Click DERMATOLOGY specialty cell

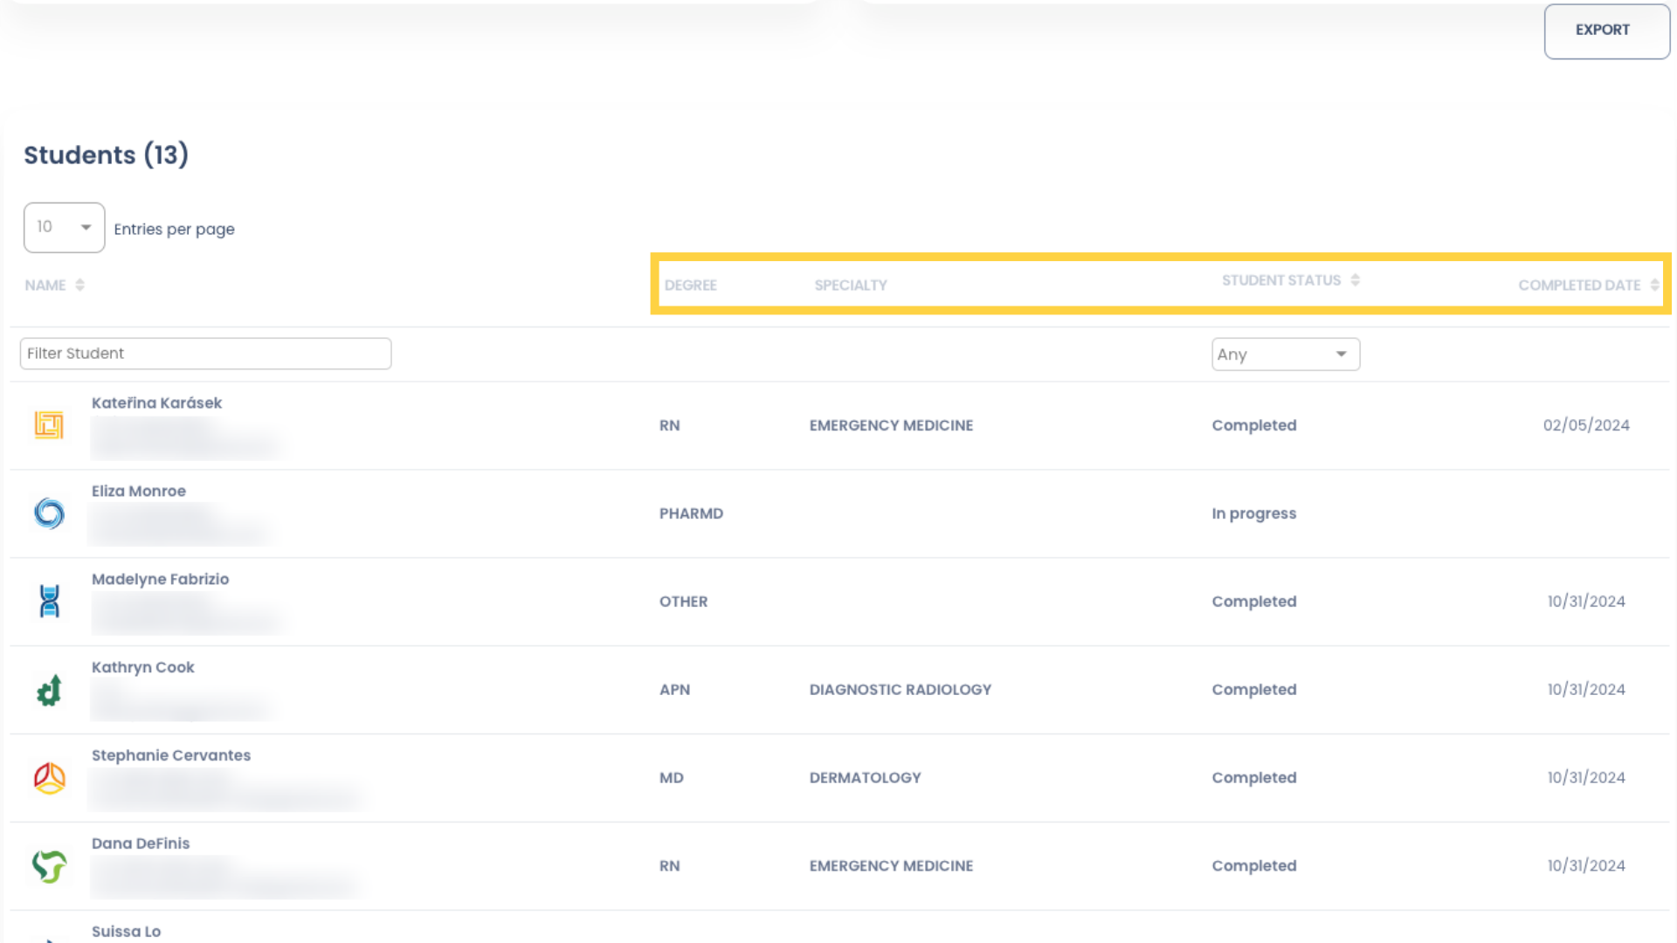pos(865,778)
